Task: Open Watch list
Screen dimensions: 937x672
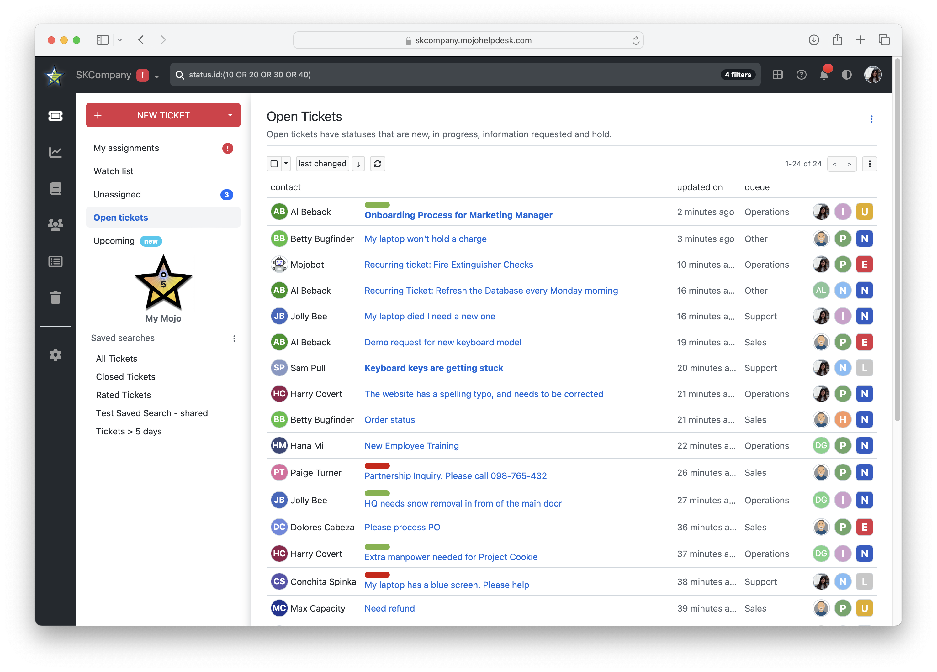Action: point(163,171)
